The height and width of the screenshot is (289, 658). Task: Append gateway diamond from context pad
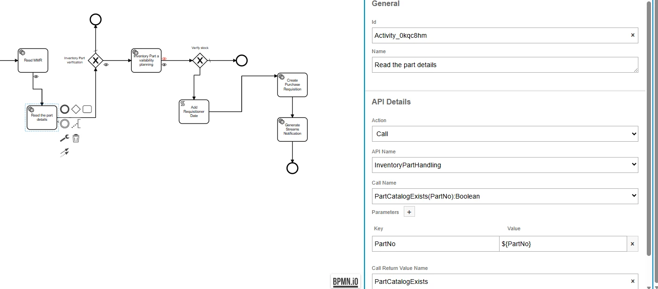(x=76, y=110)
